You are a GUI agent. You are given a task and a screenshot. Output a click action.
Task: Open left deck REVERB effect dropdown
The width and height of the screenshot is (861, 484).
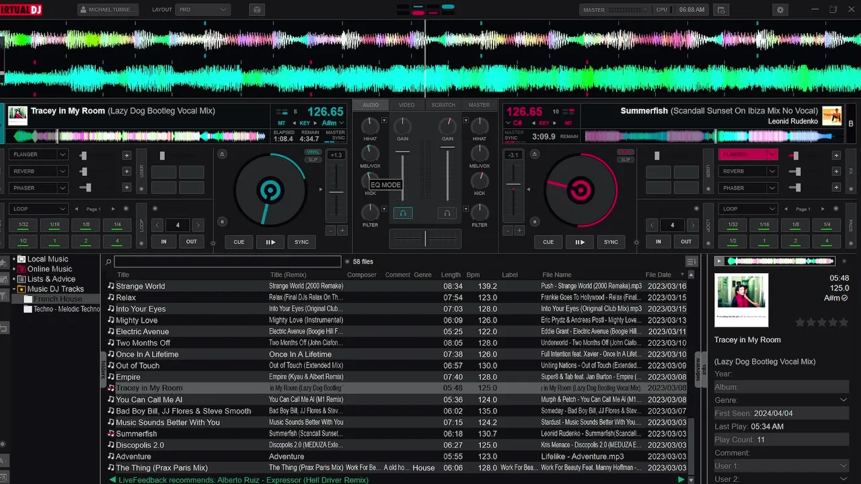point(40,171)
